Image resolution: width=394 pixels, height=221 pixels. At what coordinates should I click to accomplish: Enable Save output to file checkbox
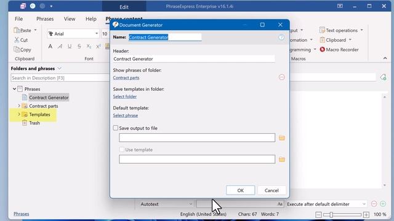coord(116,128)
